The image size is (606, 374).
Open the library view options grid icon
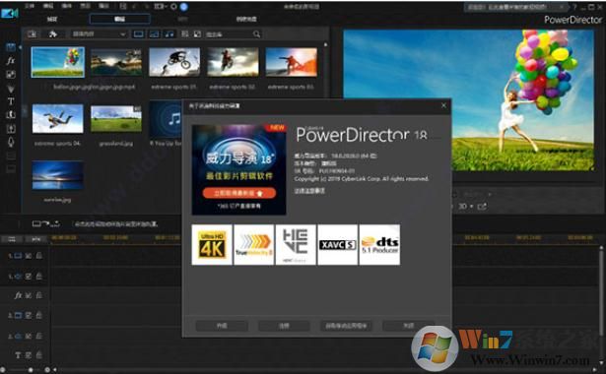click(184, 34)
